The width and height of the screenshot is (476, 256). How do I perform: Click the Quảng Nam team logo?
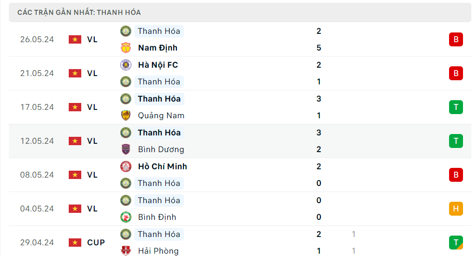coord(125,115)
